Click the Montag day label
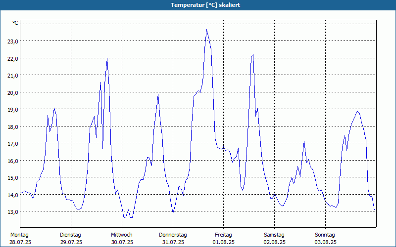This screenshot has width=396, height=247. [x=19, y=235]
